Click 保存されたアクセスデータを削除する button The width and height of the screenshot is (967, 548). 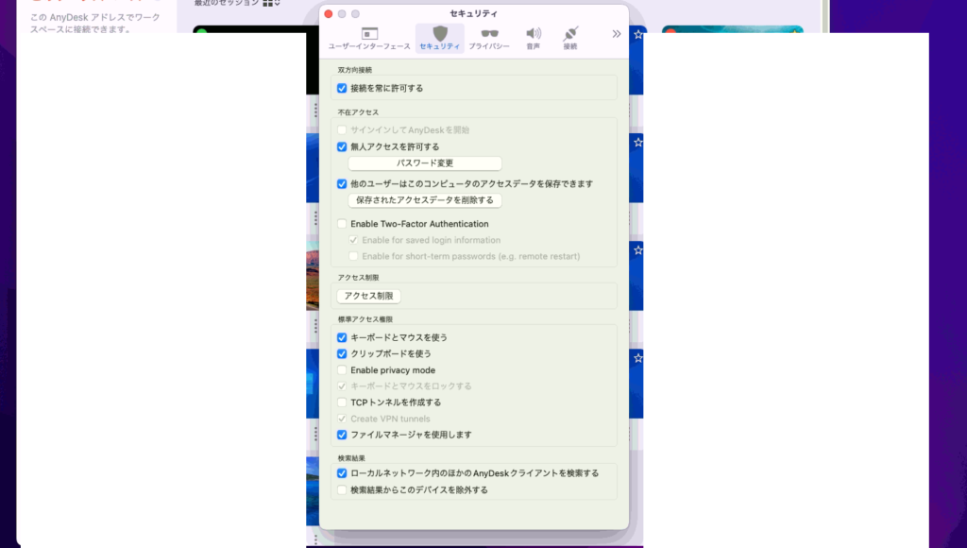[425, 200]
